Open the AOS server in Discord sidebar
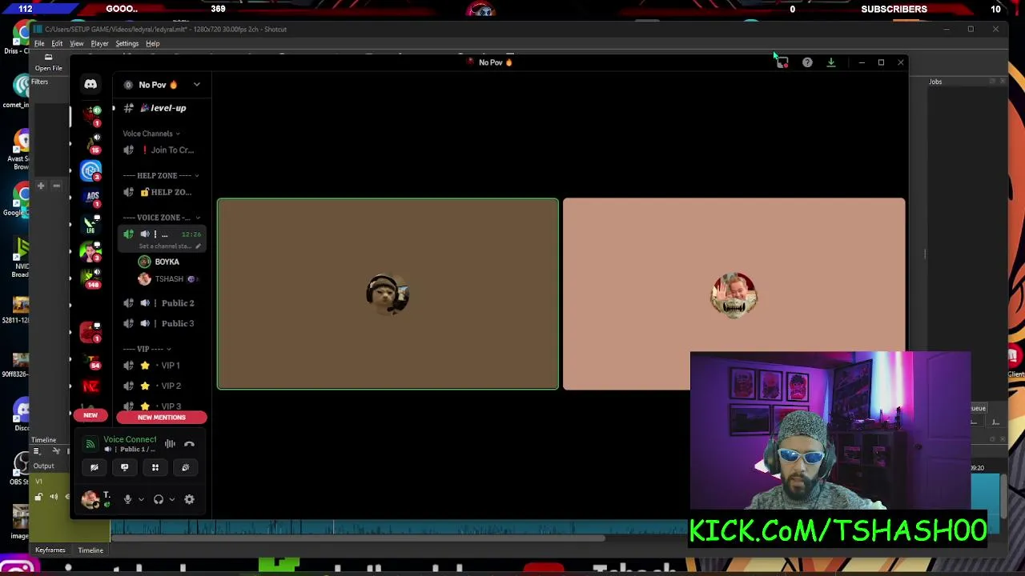This screenshot has height=576, width=1025. point(91,198)
